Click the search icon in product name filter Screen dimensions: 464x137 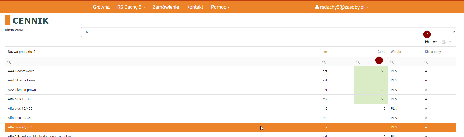point(9,62)
